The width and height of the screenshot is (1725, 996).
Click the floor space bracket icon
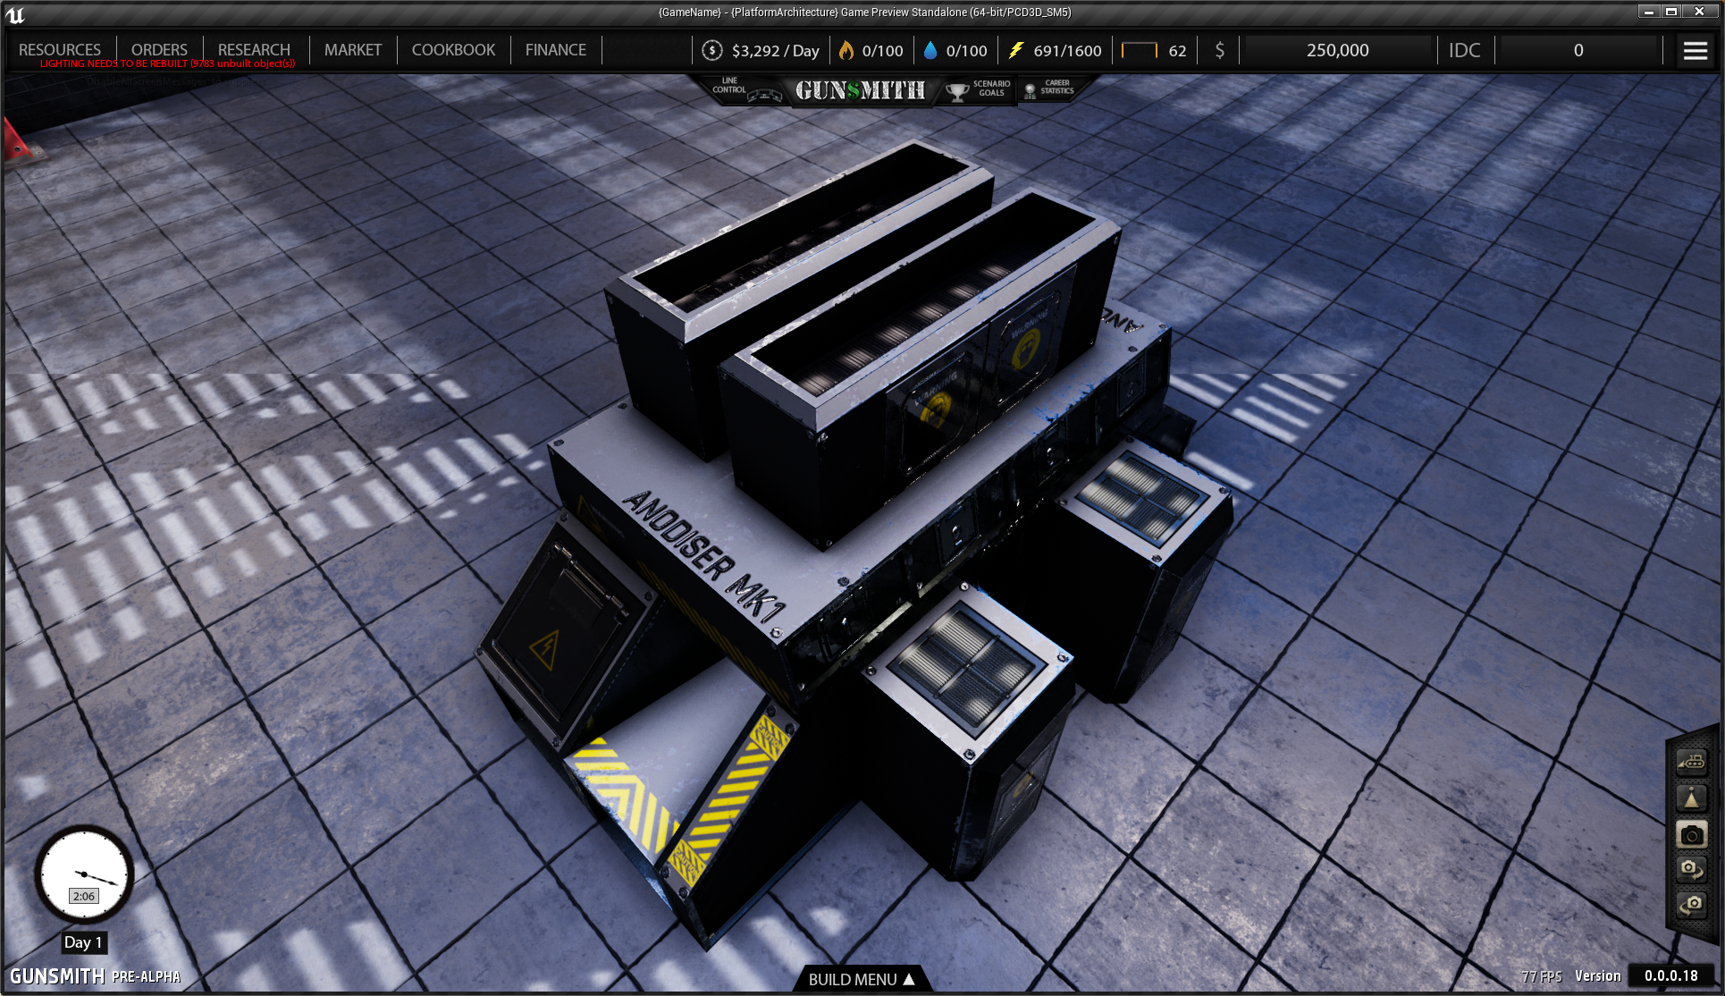[1140, 50]
